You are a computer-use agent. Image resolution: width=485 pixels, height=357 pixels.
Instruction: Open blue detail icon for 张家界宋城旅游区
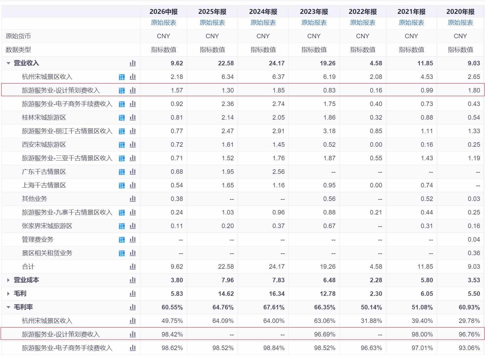(x=122, y=226)
